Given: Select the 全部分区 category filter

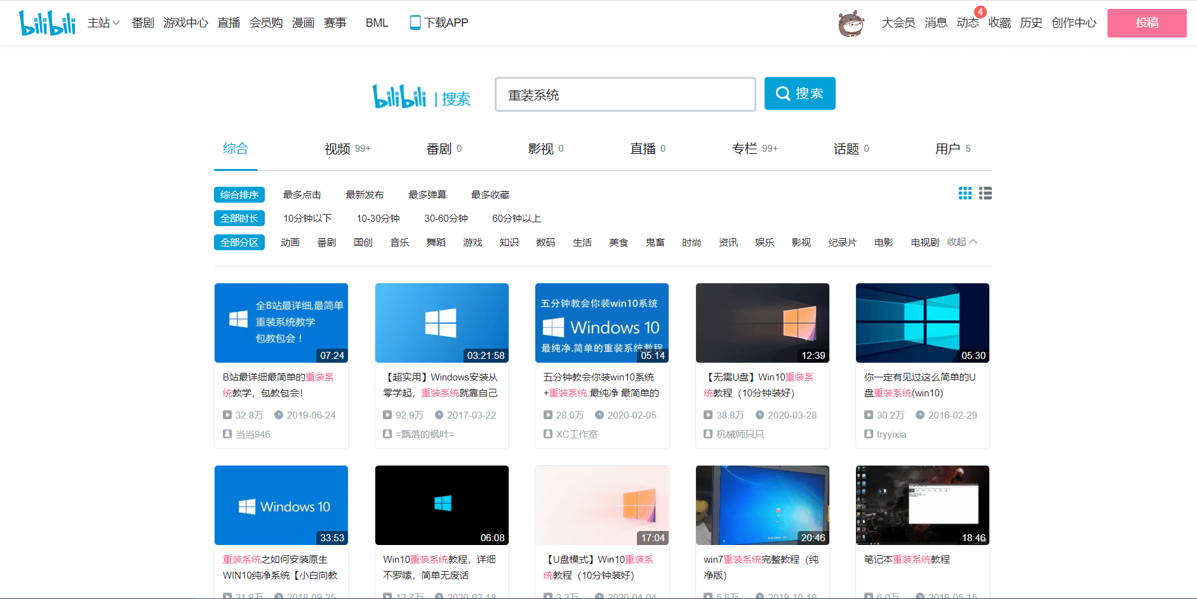Looking at the screenshot, I should (239, 243).
